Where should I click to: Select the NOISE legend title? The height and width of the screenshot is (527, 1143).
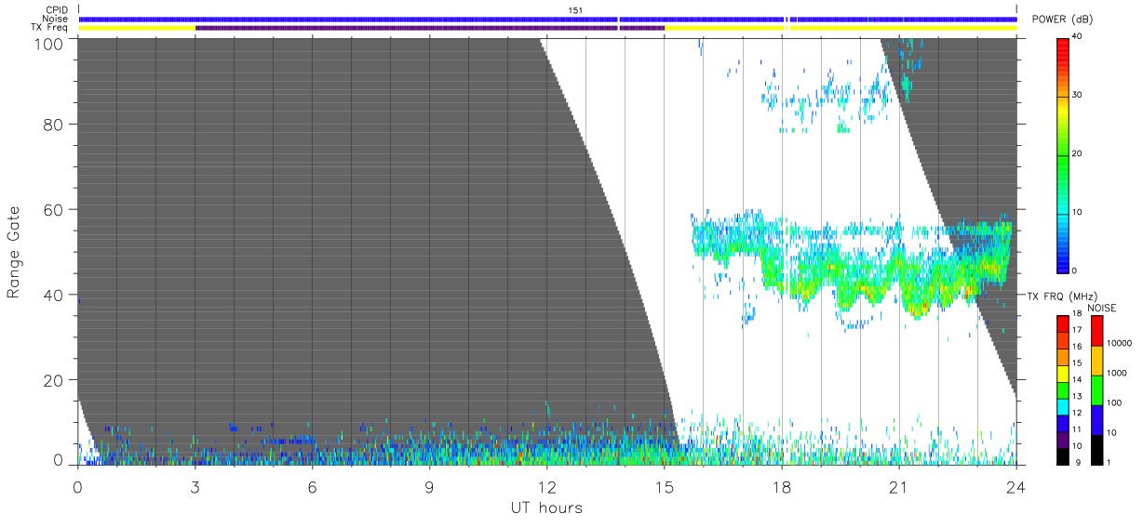[x=1103, y=308]
